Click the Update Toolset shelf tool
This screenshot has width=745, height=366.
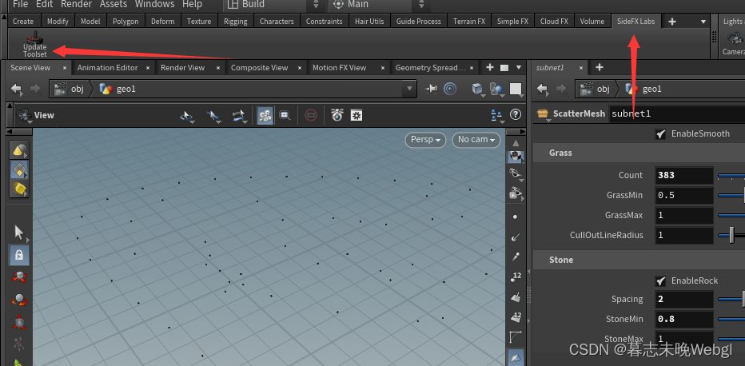[35, 45]
